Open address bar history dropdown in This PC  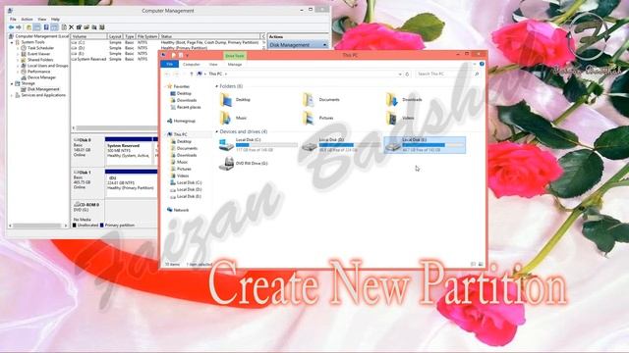pos(400,75)
